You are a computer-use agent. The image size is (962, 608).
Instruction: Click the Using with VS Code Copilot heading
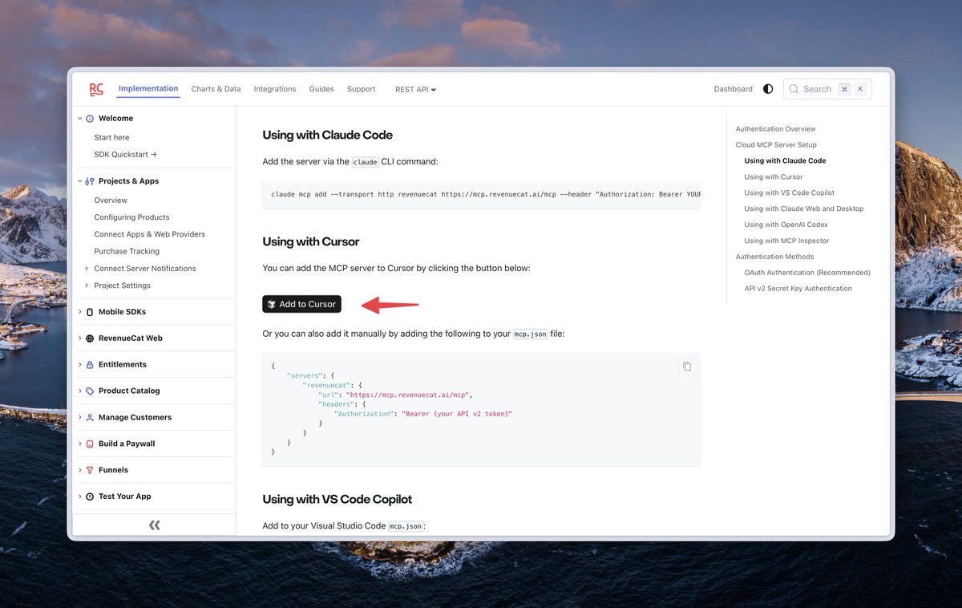point(338,499)
